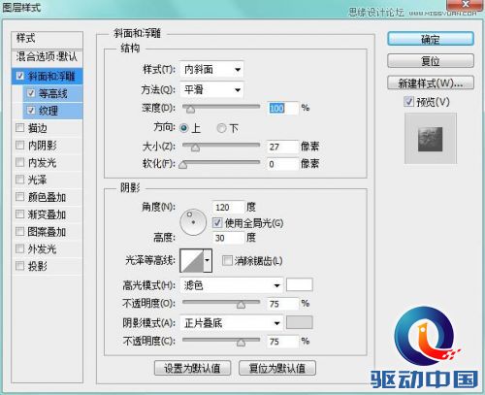Image resolution: width=485 pixels, height=395 pixels.
Task: Click the 软化 value field showing 0
Action: tap(282, 164)
